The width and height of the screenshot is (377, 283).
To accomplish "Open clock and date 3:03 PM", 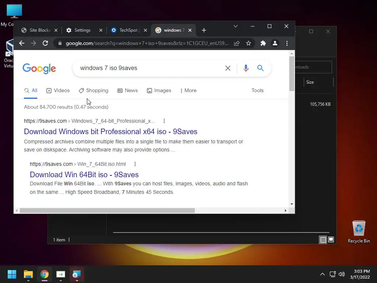I will click(360, 274).
